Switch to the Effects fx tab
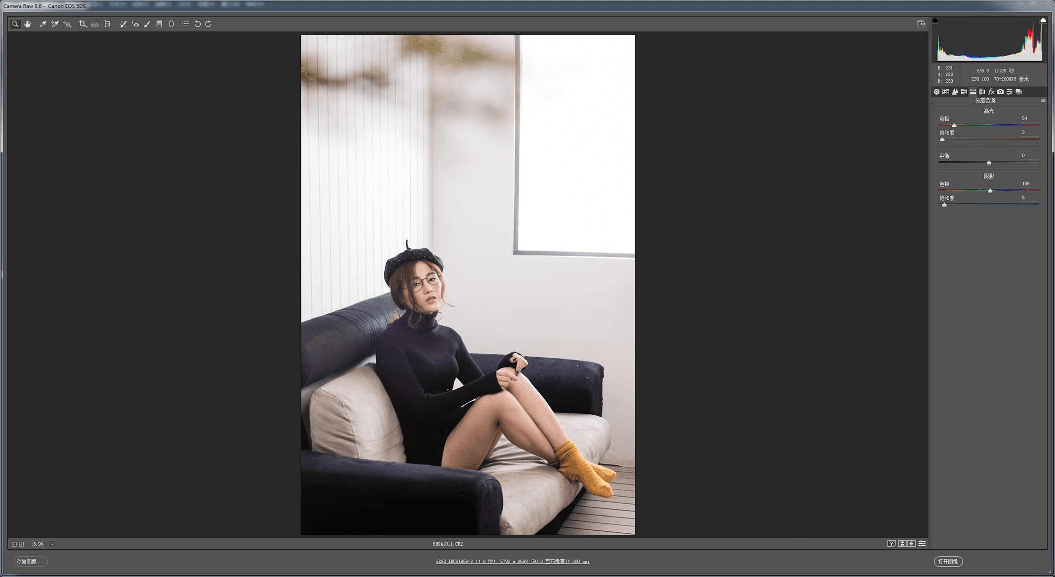The width and height of the screenshot is (1055, 577). coord(991,92)
